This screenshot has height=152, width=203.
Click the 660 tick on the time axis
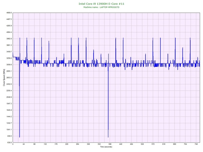pyautogui.click(x=175, y=144)
